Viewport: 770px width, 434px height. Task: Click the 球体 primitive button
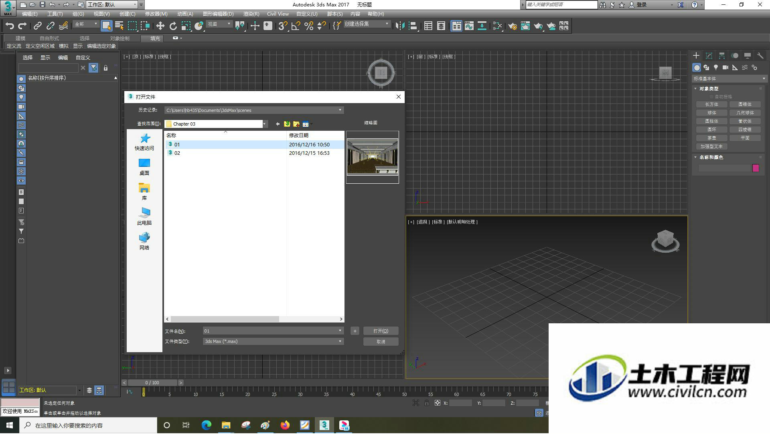tap(712, 113)
